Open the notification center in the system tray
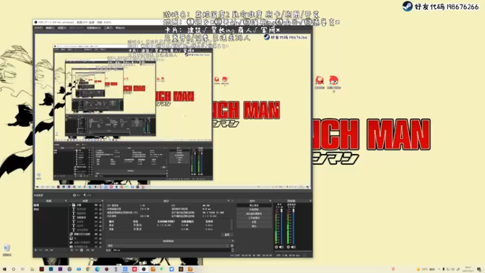485x273 pixels. (479, 269)
